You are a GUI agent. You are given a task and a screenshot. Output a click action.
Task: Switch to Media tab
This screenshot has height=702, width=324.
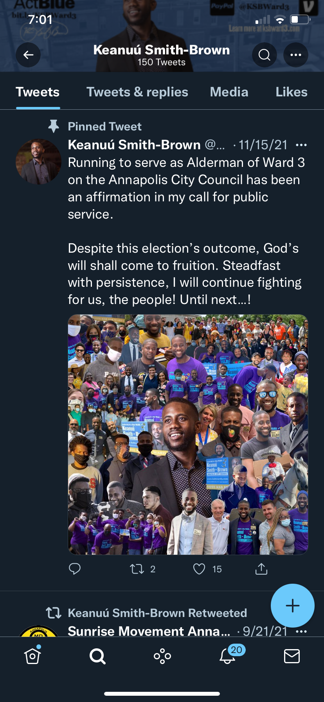click(x=229, y=92)
